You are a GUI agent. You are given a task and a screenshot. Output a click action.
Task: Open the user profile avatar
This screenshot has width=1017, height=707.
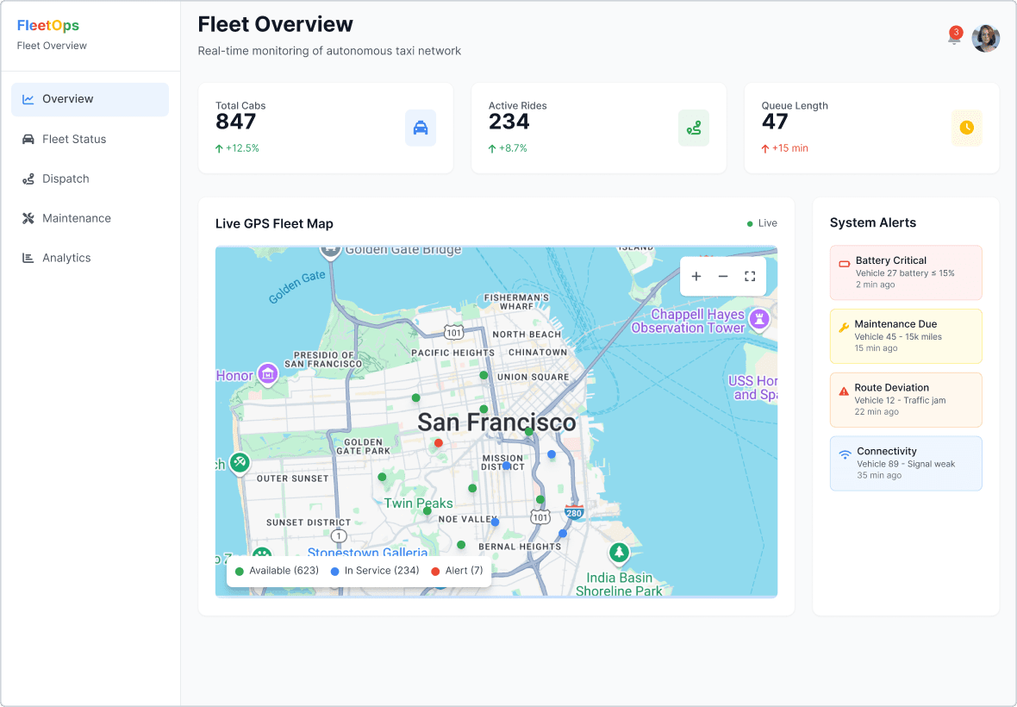[x=985, y=38]
